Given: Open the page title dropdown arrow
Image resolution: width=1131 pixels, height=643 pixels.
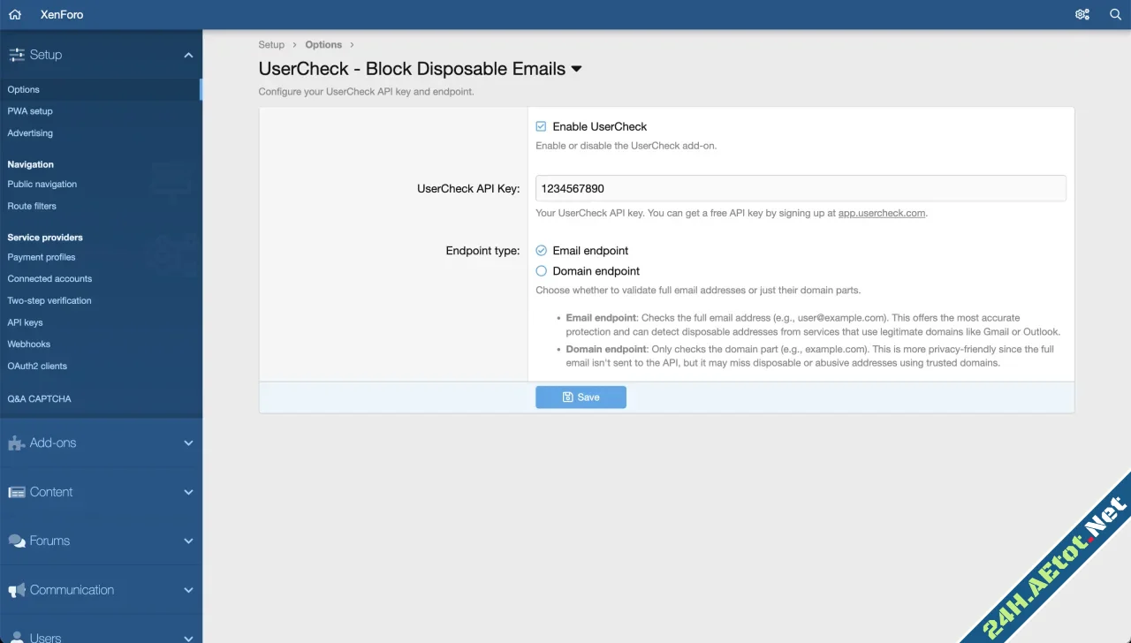Looking at the screenshot, I should 577,69.
